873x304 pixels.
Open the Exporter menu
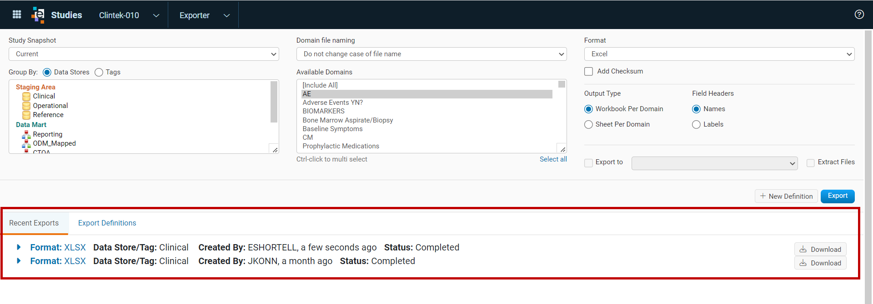pos(204,15)
